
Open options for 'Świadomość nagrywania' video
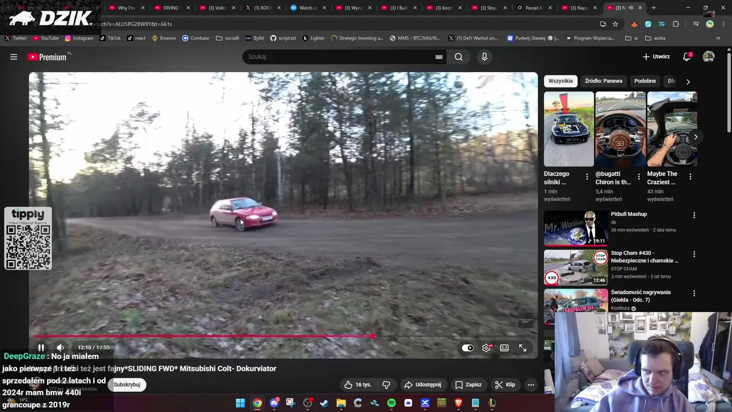(694, 294)
